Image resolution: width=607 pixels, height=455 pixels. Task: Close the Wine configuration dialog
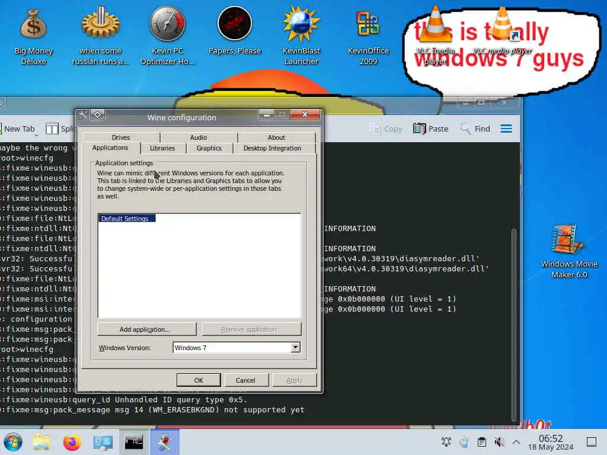tap(305, 114)
